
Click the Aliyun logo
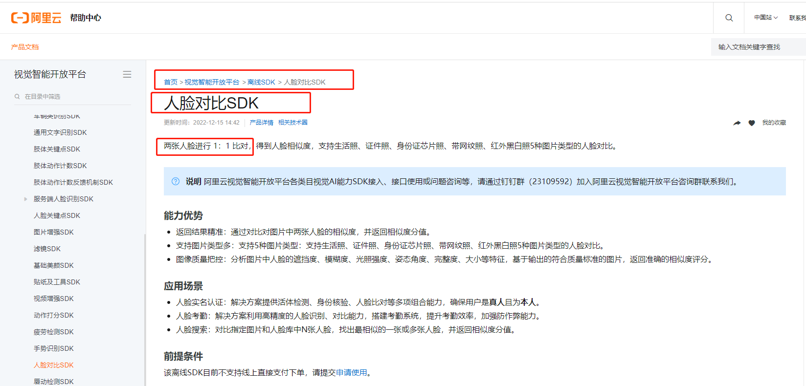click(36, 18)
